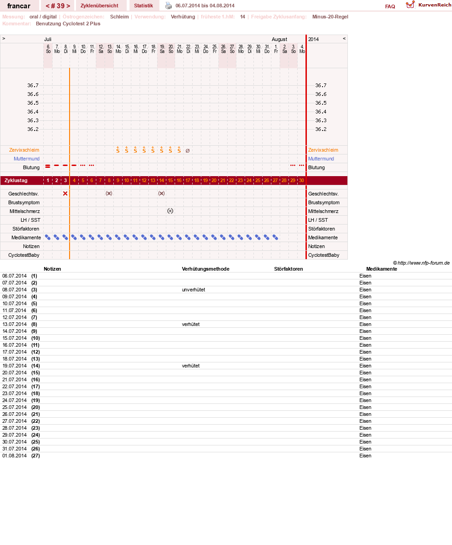Click date 06.07.2014 in notes table

(x=15, y=276)
